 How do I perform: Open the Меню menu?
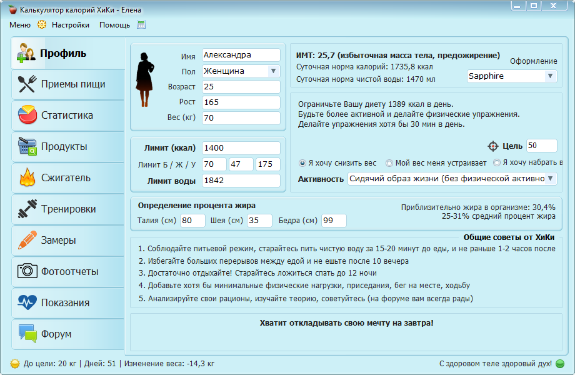point(20,25)
